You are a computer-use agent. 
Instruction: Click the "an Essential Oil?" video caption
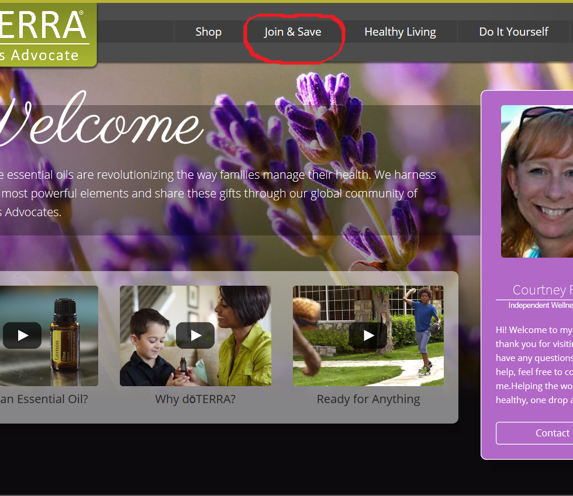point(44,399)
